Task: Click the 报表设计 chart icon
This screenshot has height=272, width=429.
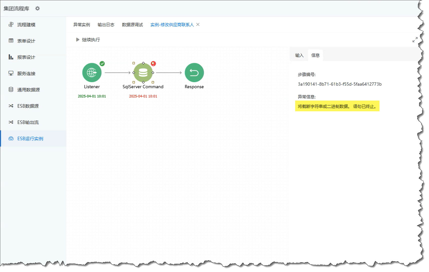Action: 11,57
